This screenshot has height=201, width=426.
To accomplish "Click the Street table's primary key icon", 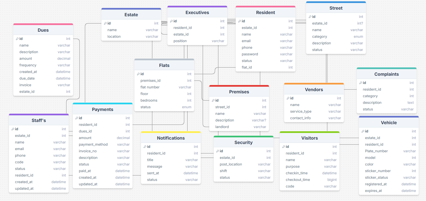I will click(310, 17).
